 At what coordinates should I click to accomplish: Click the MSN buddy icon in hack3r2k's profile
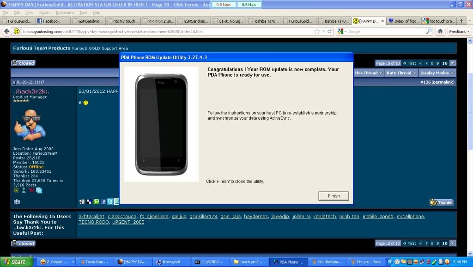point(24,190)
